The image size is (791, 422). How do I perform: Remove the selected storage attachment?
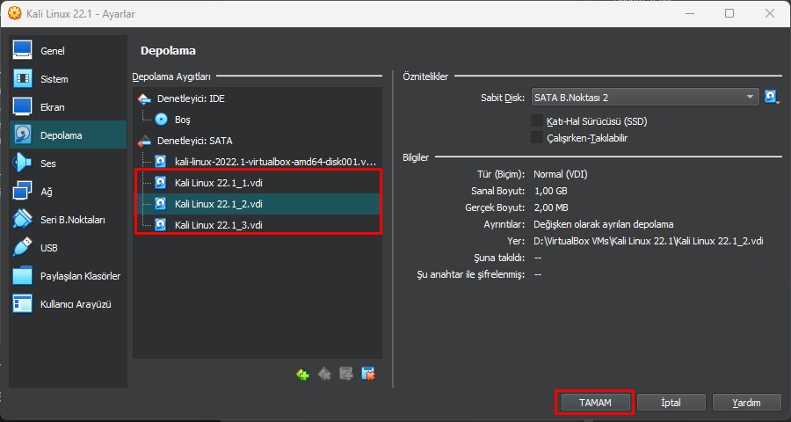368,374
